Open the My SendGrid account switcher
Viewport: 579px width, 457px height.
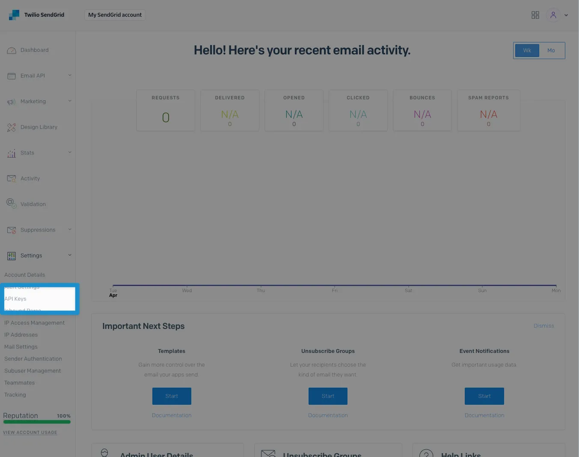tap(115, 15)
